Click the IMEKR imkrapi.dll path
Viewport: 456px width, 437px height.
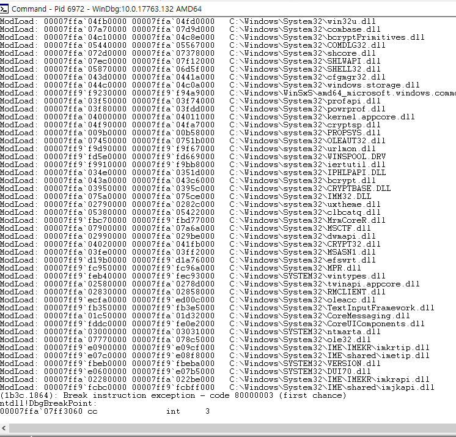click(x=329, y=379)
